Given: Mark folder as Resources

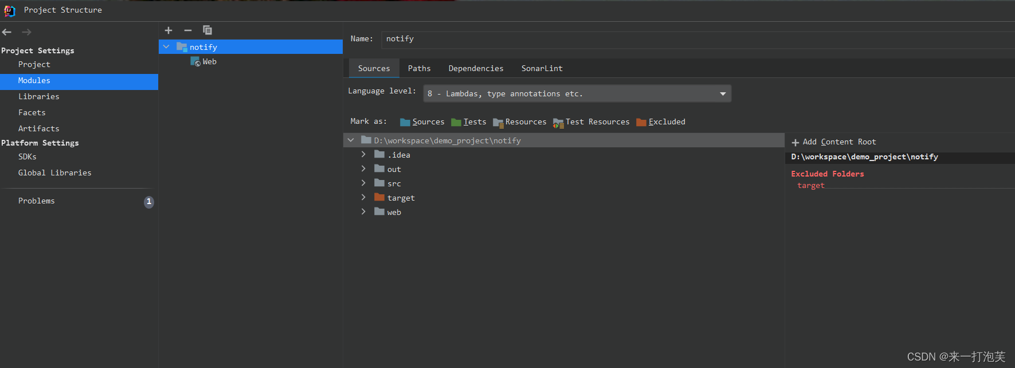Looking at the screenshot, I should [520, 122].
